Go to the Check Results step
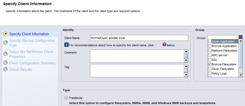 tap(21, 69)
